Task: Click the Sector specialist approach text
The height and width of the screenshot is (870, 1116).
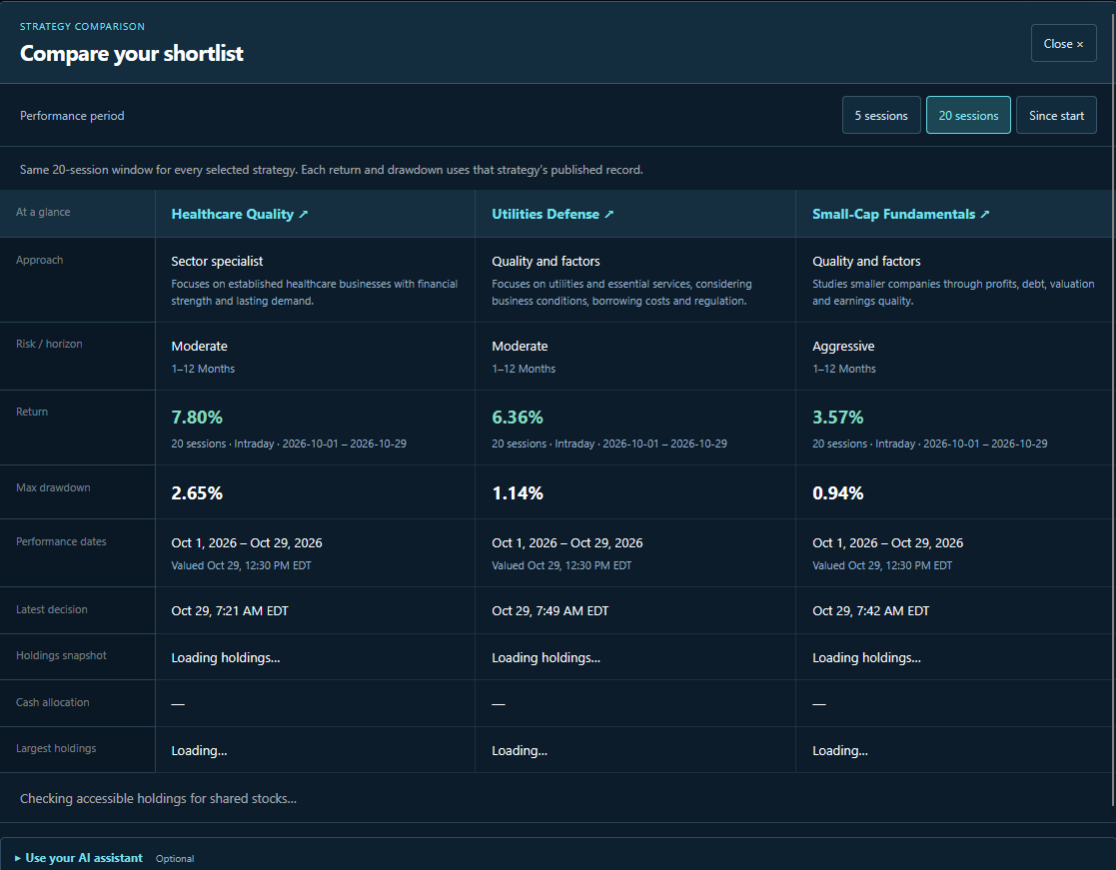Action: 217,261
